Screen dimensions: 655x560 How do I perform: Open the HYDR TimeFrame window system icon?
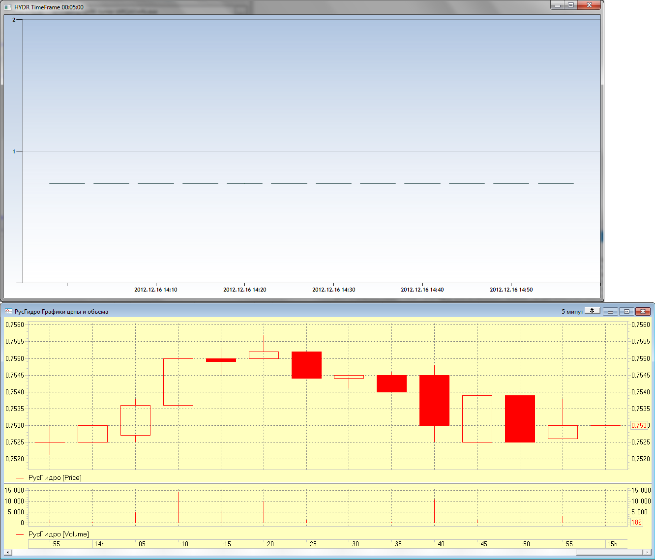pos(7,7)
